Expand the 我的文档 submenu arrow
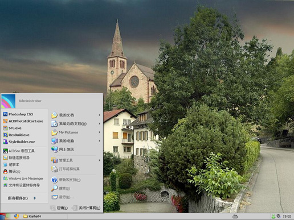 tap(99, 115)
